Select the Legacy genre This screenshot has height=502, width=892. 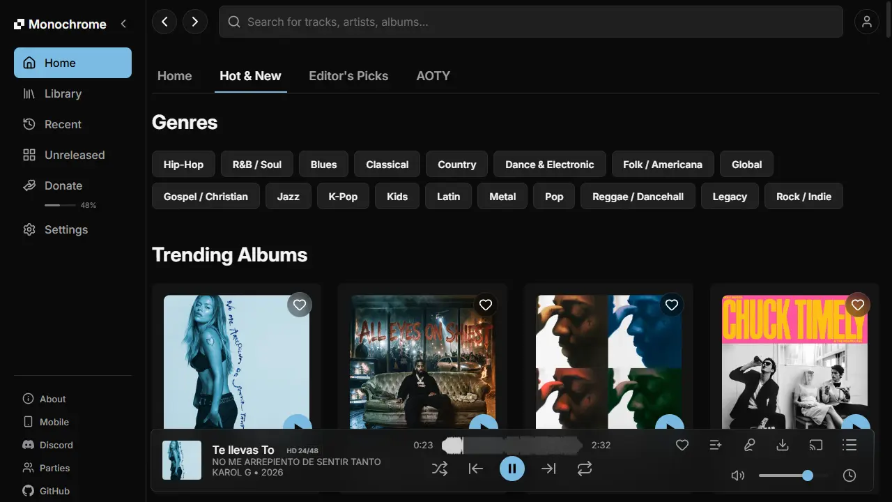[730, 197]
